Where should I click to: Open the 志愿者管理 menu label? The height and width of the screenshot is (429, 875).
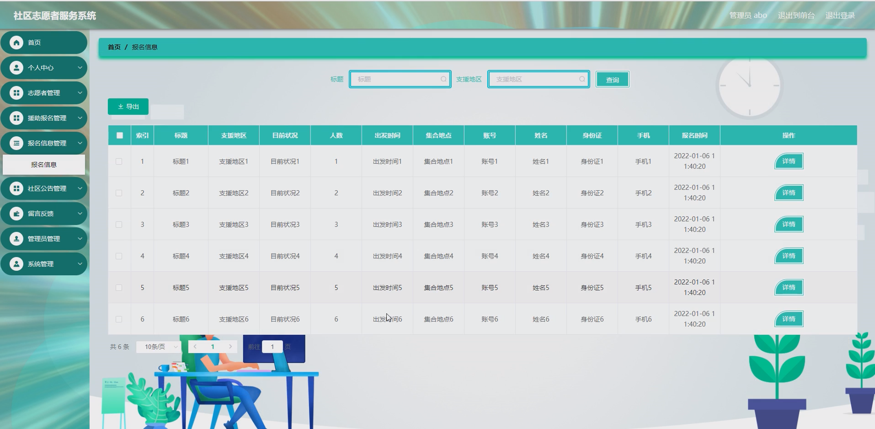point(44,93)
